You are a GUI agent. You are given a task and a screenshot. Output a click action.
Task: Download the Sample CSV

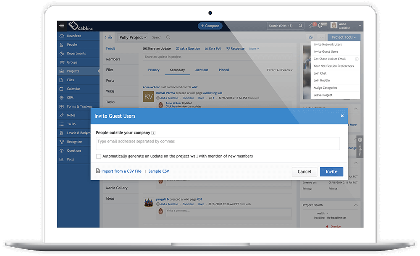click(x=158, y=171)
